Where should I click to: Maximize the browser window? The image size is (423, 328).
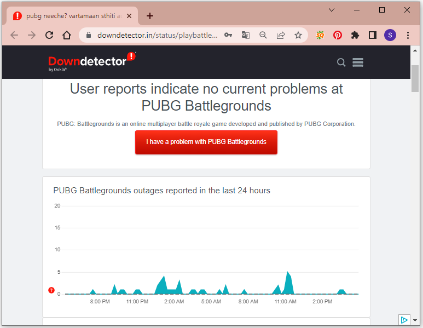click(382, 10)
